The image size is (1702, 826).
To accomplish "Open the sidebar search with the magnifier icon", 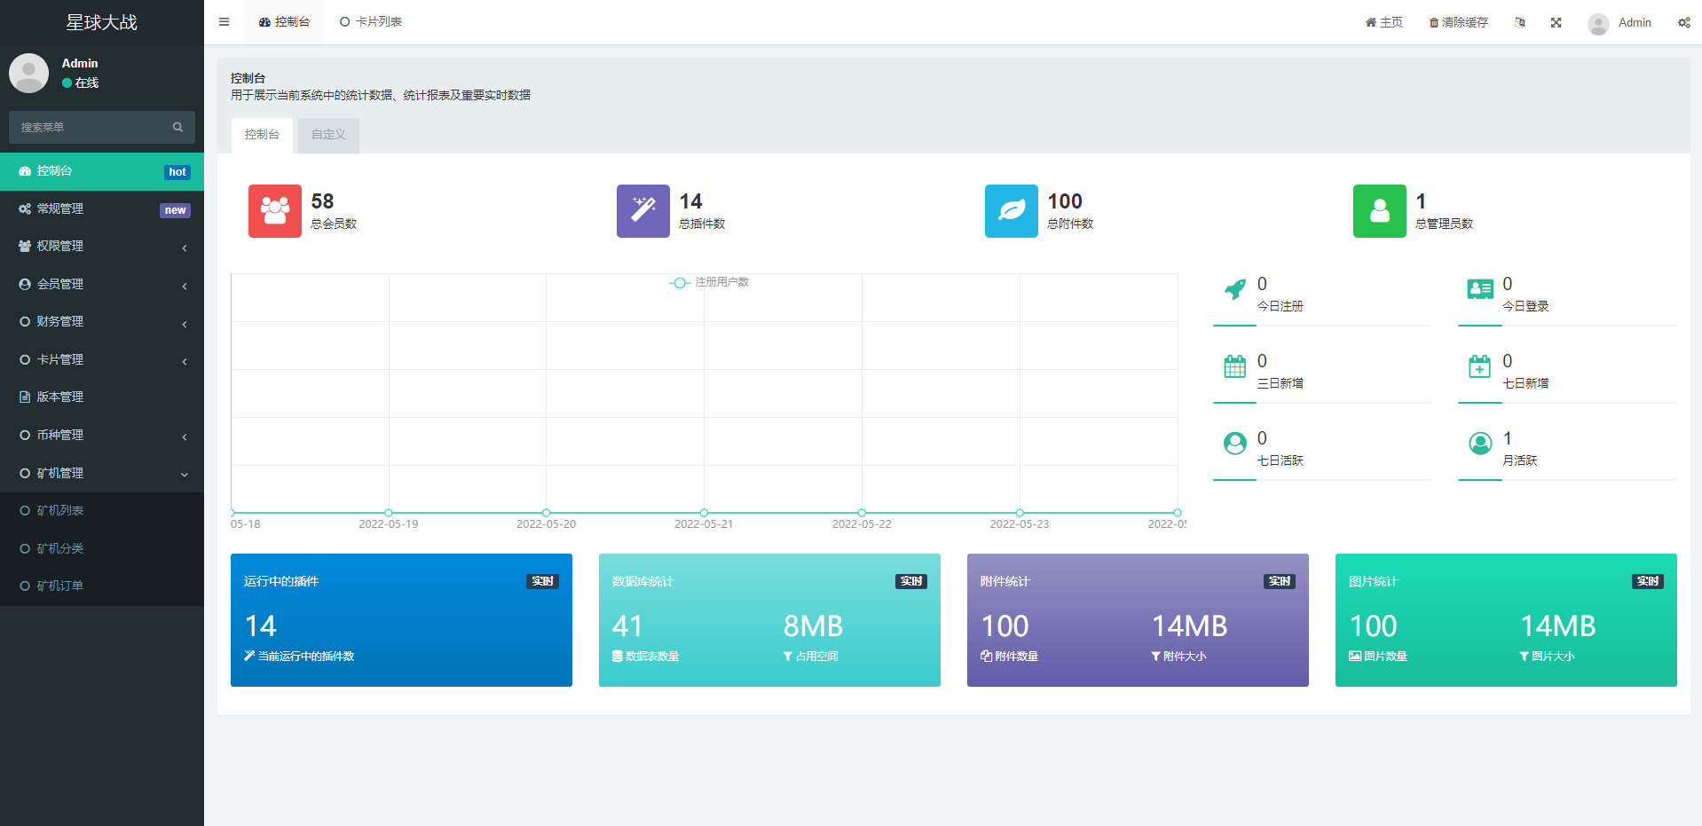I will (177, 127).
